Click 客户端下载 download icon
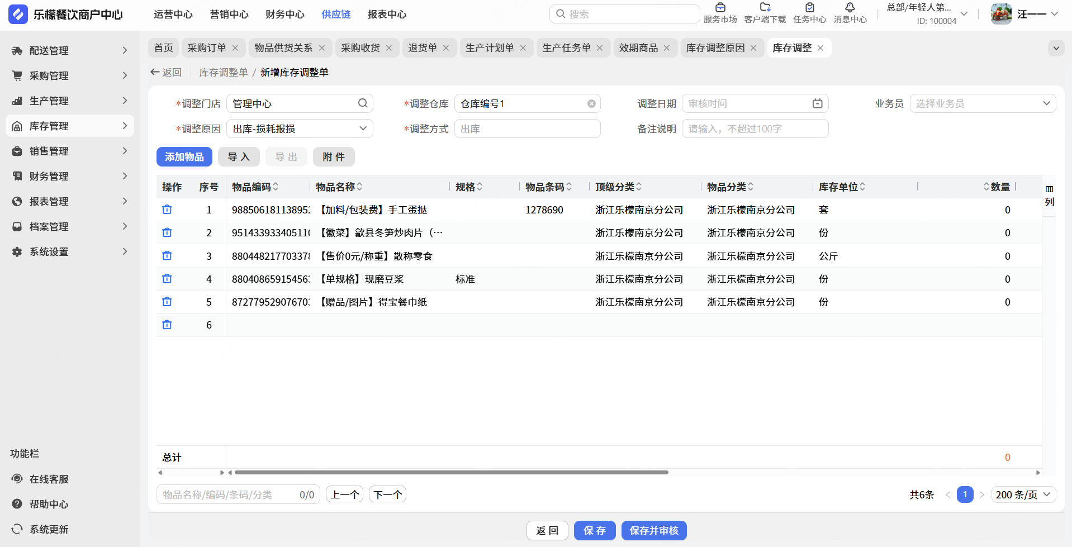This screenshot has width=1072, height=547. click(x=765, y=8)
